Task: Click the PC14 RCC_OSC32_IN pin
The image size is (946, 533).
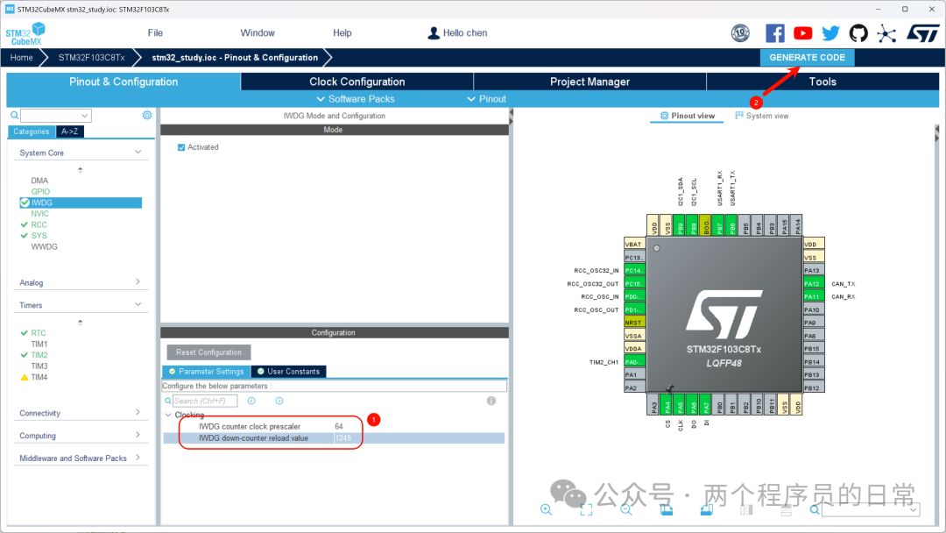Action: (634, 270)
